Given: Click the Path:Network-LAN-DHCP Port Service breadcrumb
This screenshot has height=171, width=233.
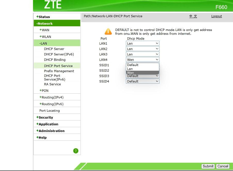Looking at the screenshot, I should click(x=113, y=16).
